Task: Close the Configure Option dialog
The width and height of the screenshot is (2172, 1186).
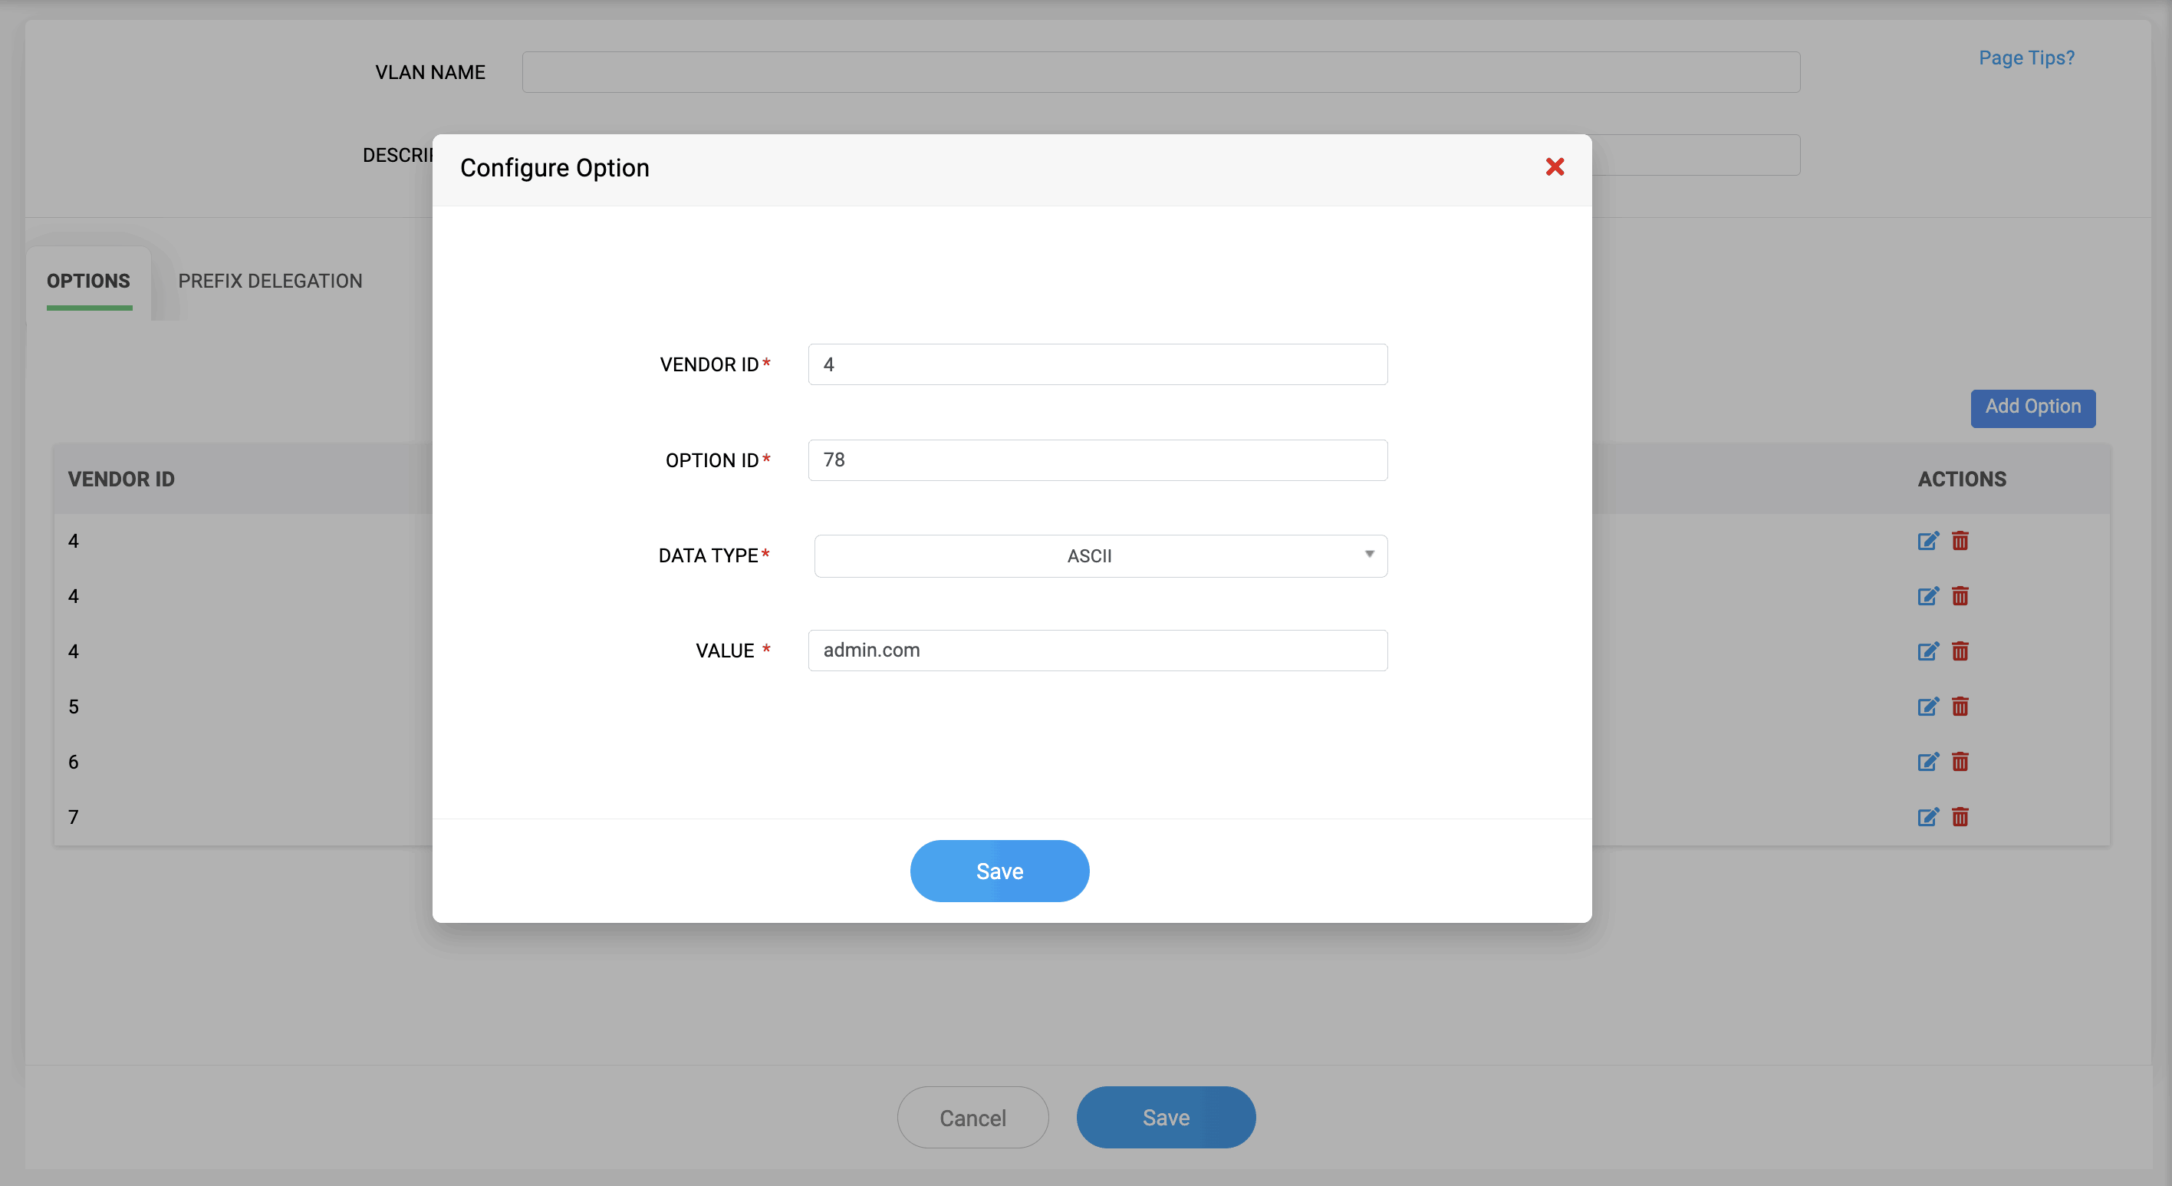Action: click(x=1554, y=167)
